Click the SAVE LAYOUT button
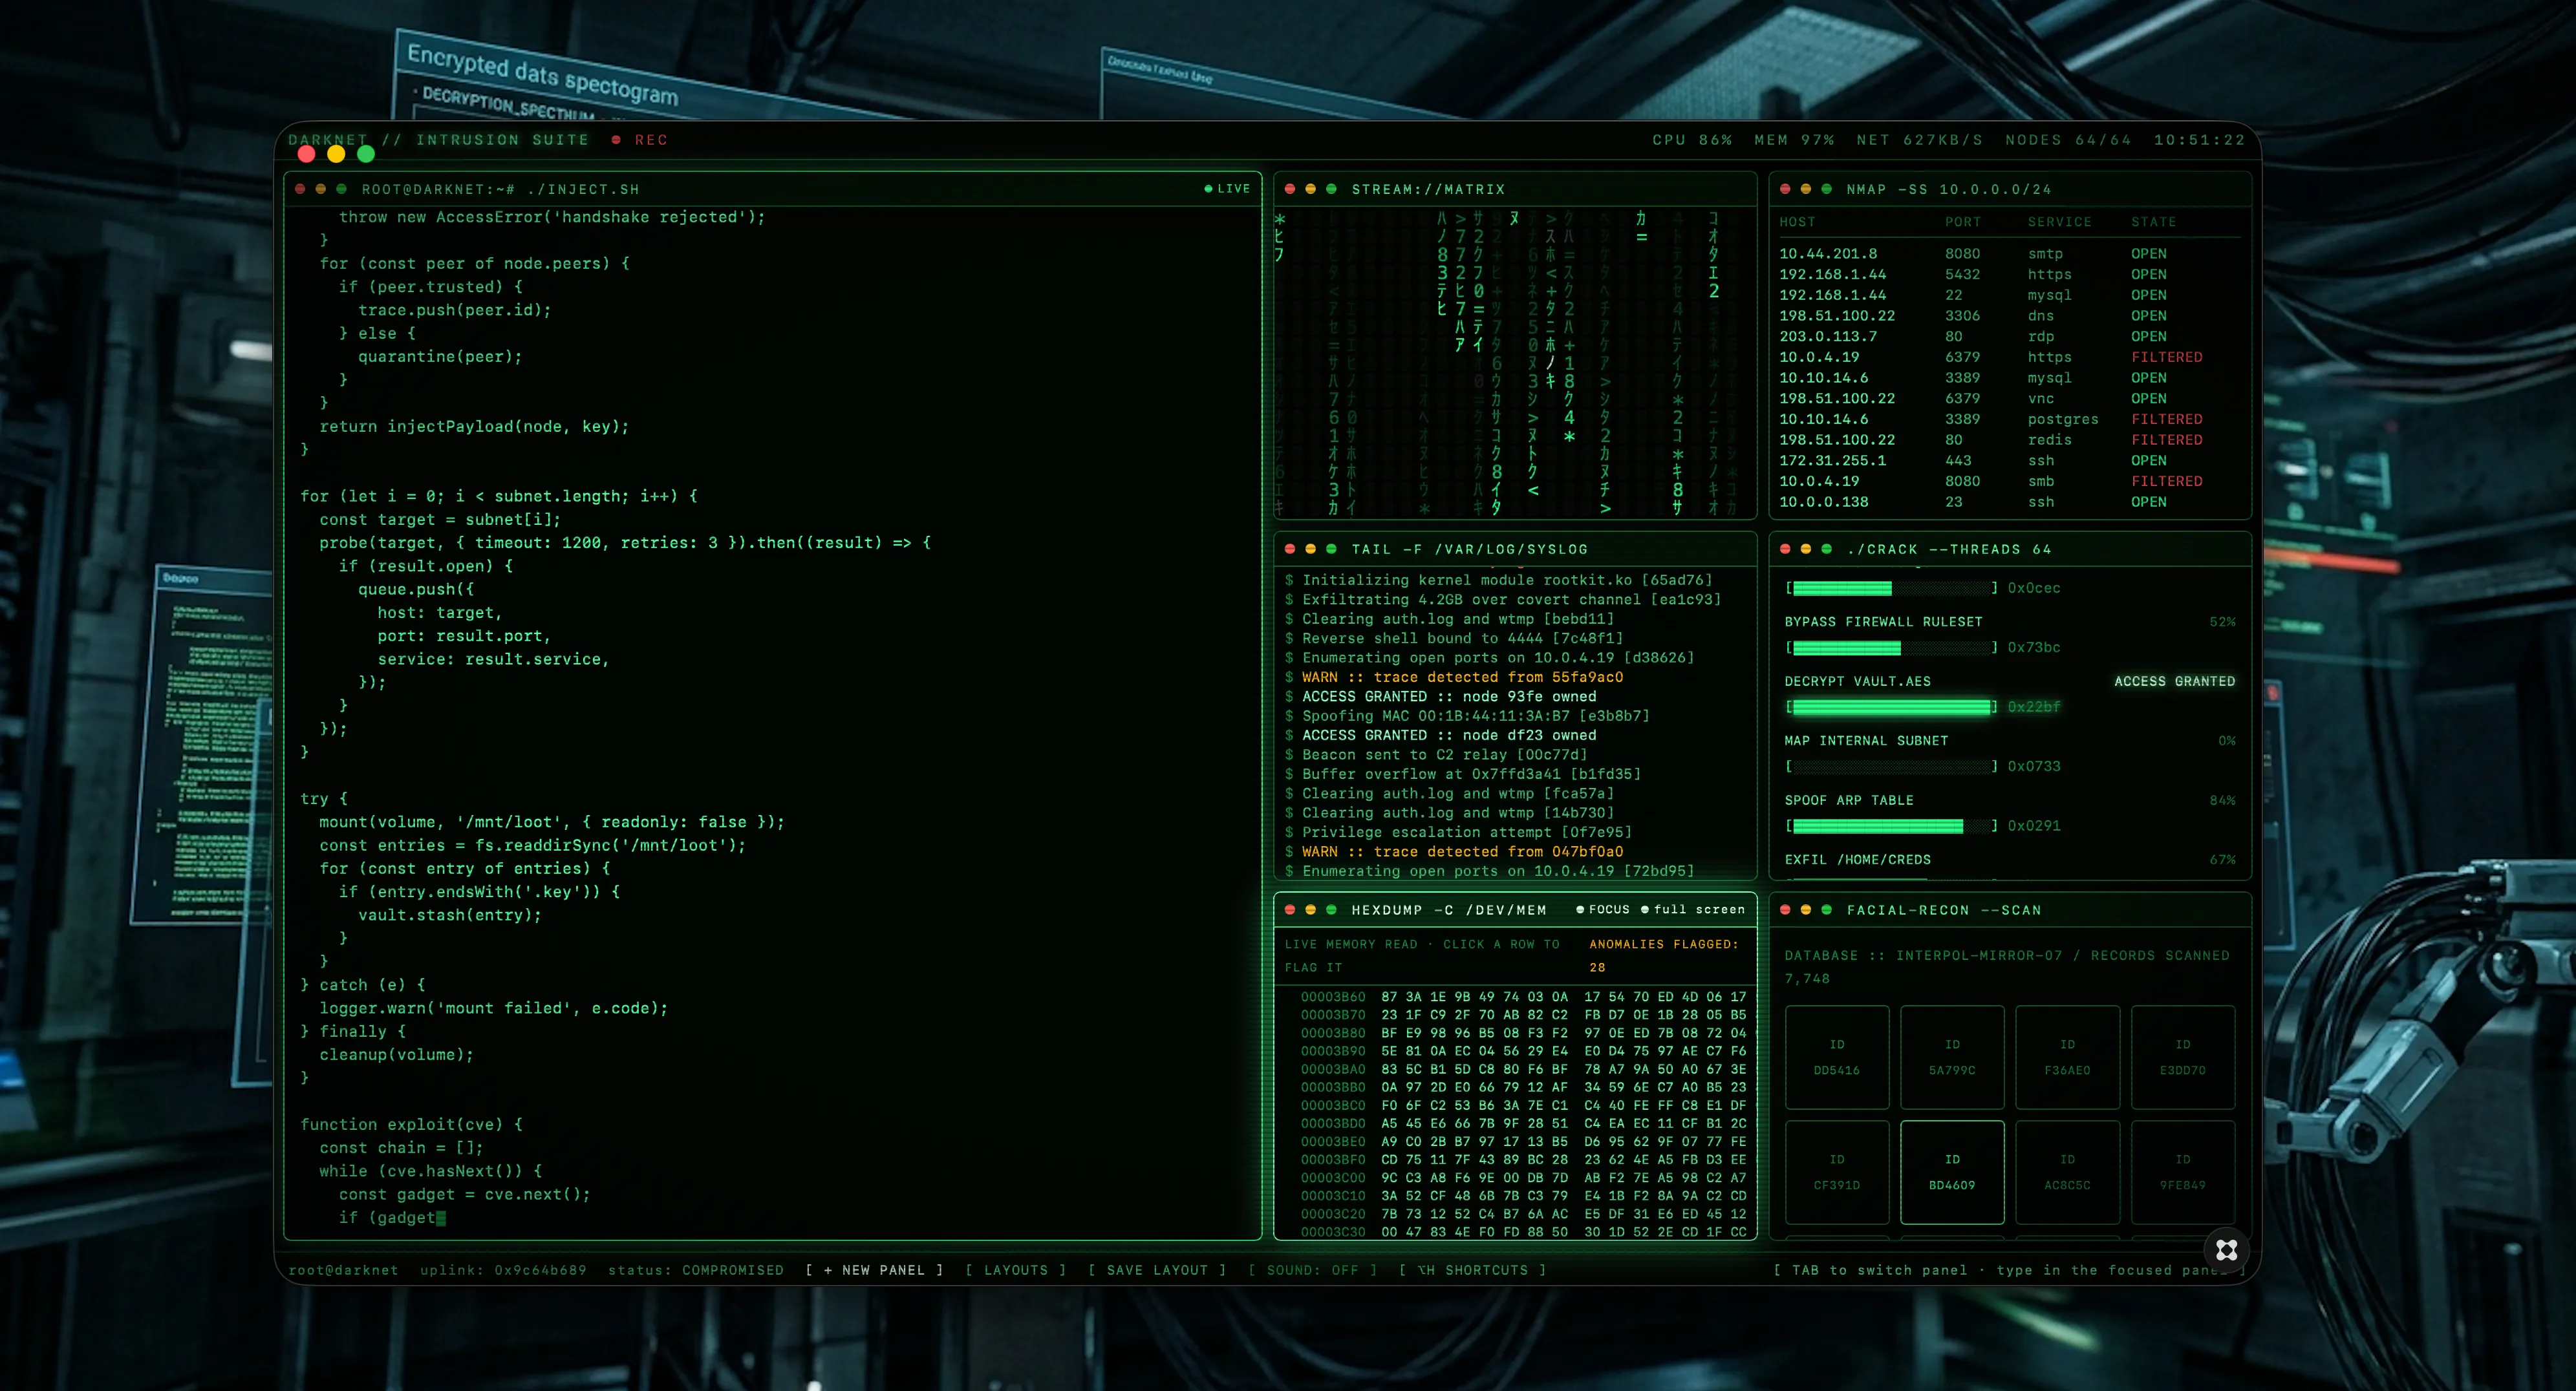Image resolution: width=2576 pixels, height=1391 pixels. click(x=1157, y=1270)
